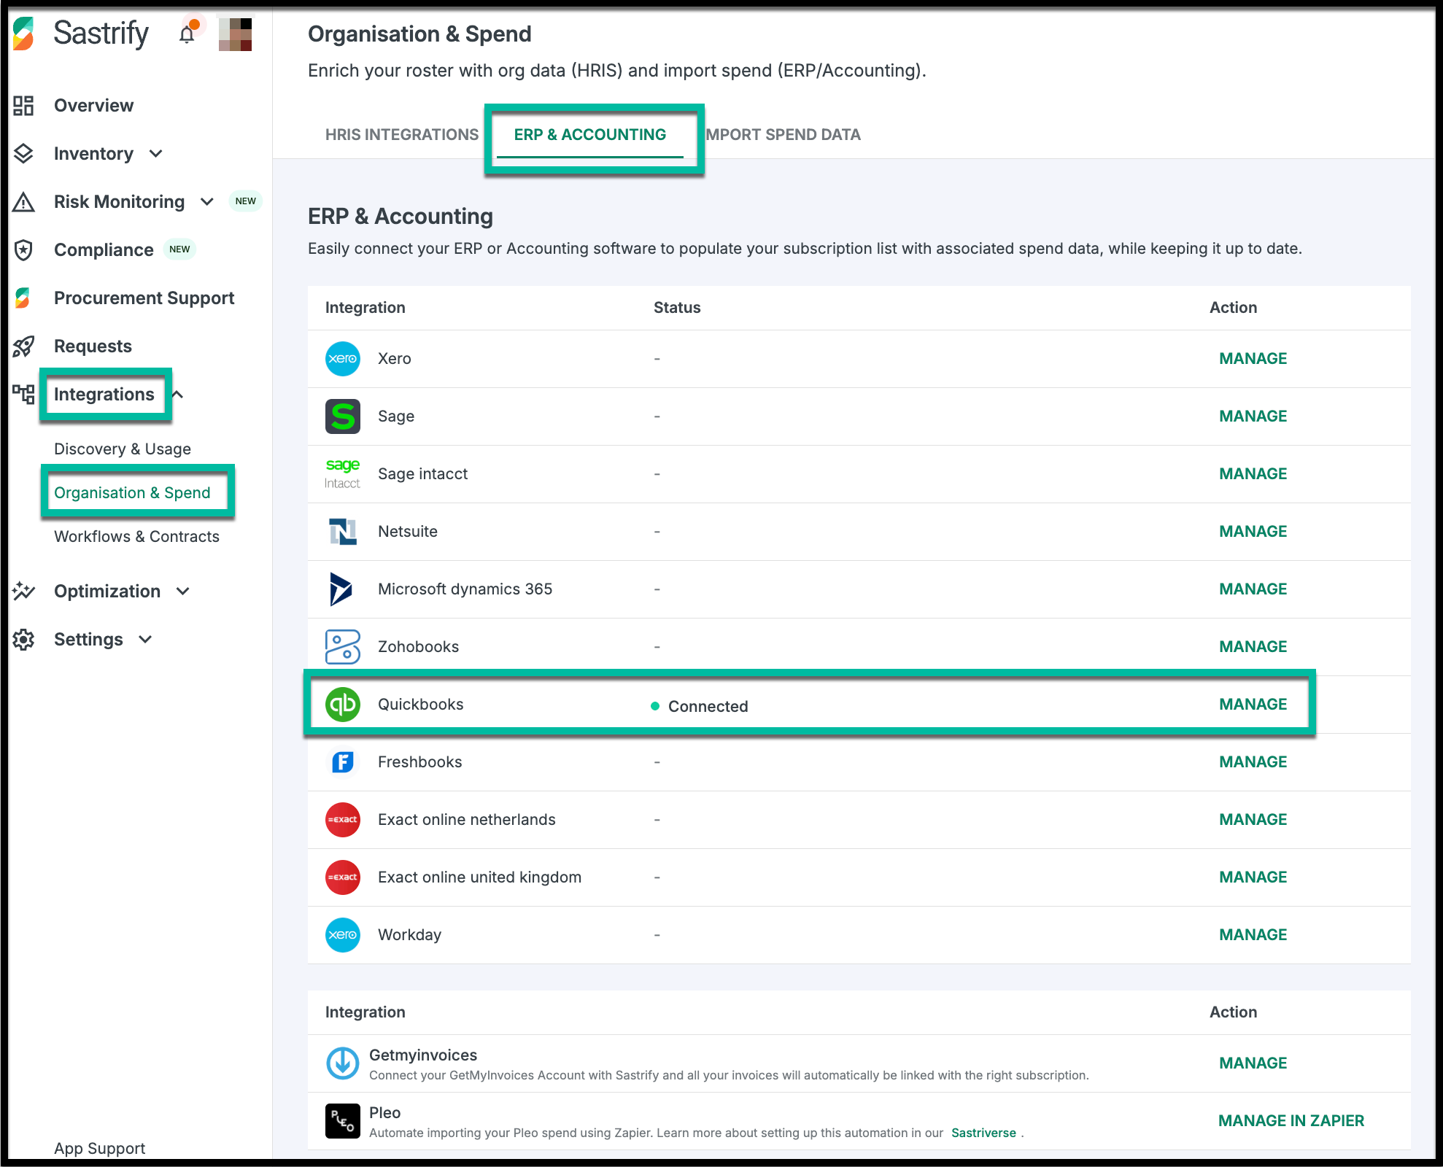The image size is (1443, 1167).
Task: Click the NEW badge beside Risk Monitoring
Action: [x=246, y=201]
